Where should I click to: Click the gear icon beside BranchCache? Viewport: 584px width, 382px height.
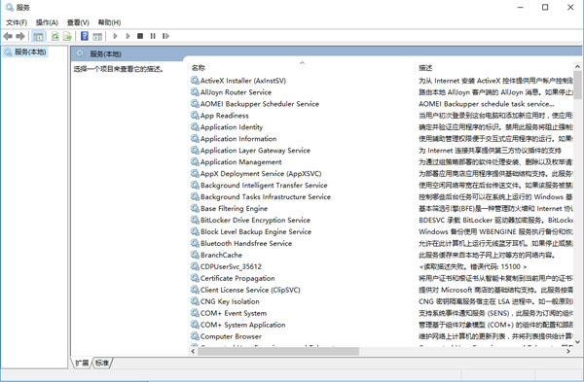point(195,255)
